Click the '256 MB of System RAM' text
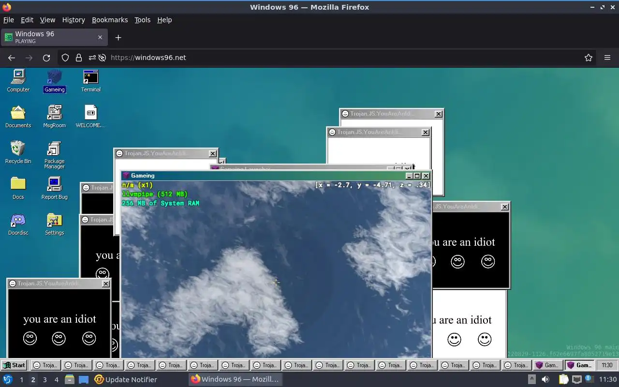 tap(161, 203)
